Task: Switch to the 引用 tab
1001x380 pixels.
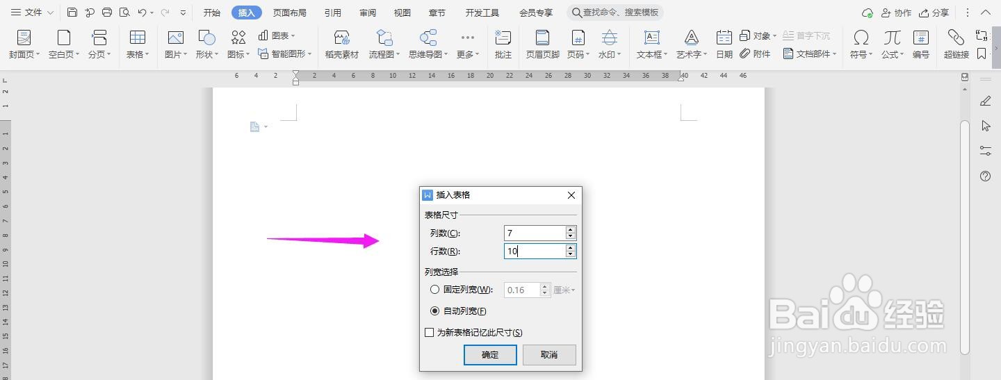Action: 332,13
